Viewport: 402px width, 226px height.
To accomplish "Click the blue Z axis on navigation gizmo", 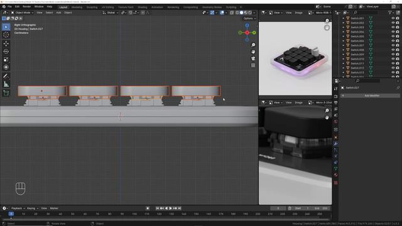I will click(247, 25).
